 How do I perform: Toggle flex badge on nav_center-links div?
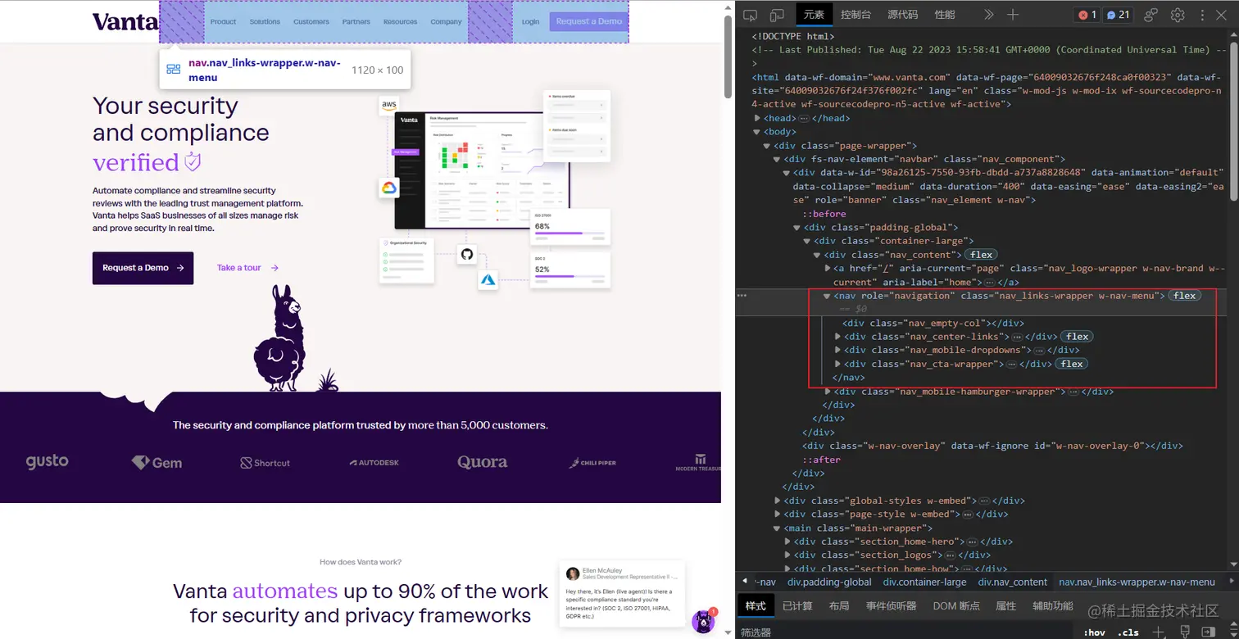1077,337
